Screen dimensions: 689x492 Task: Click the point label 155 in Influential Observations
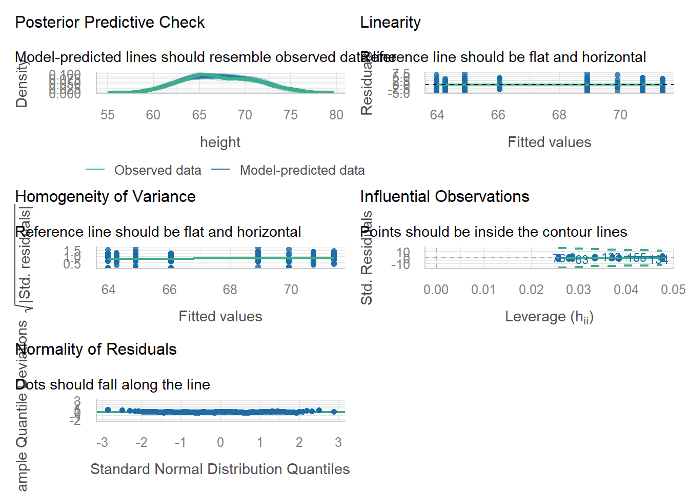click(637, 258)
